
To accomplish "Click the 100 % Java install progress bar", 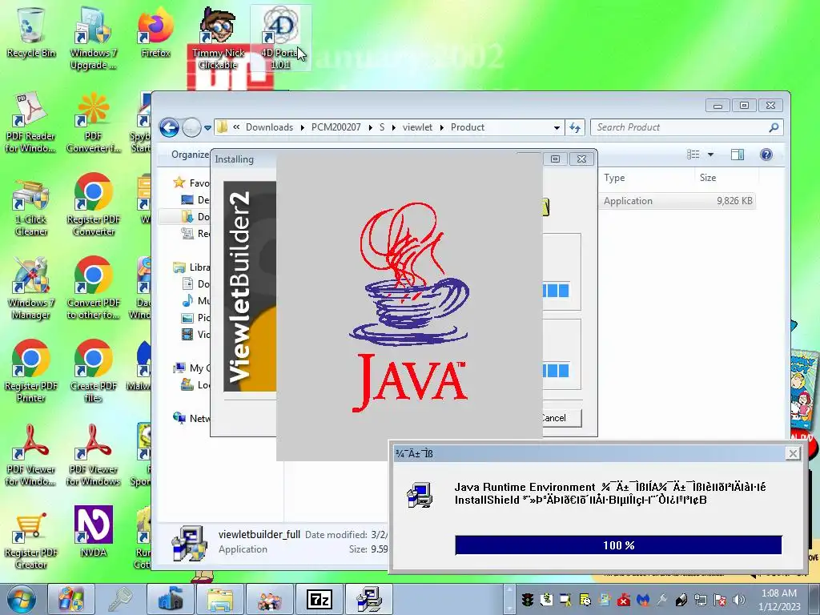I will tap(619, 545).
